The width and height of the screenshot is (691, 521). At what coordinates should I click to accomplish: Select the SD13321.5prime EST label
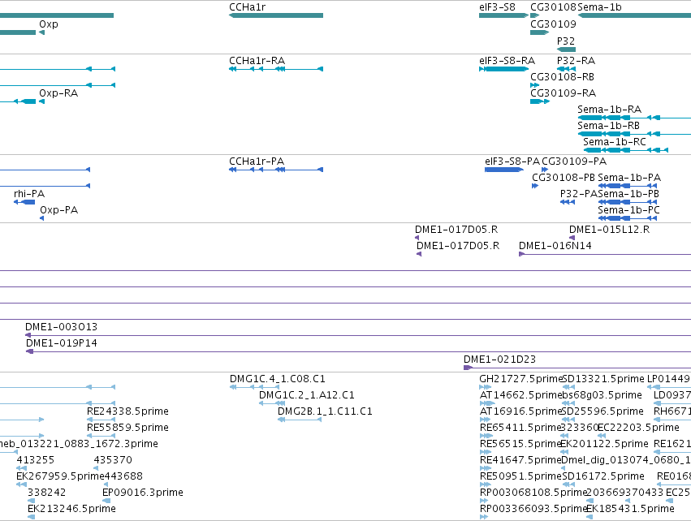coord(603,379)
